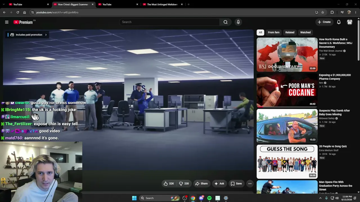This screenshot has width=360, height=202.
Task: Open the Chrome profile avatar
Action: 349,12
